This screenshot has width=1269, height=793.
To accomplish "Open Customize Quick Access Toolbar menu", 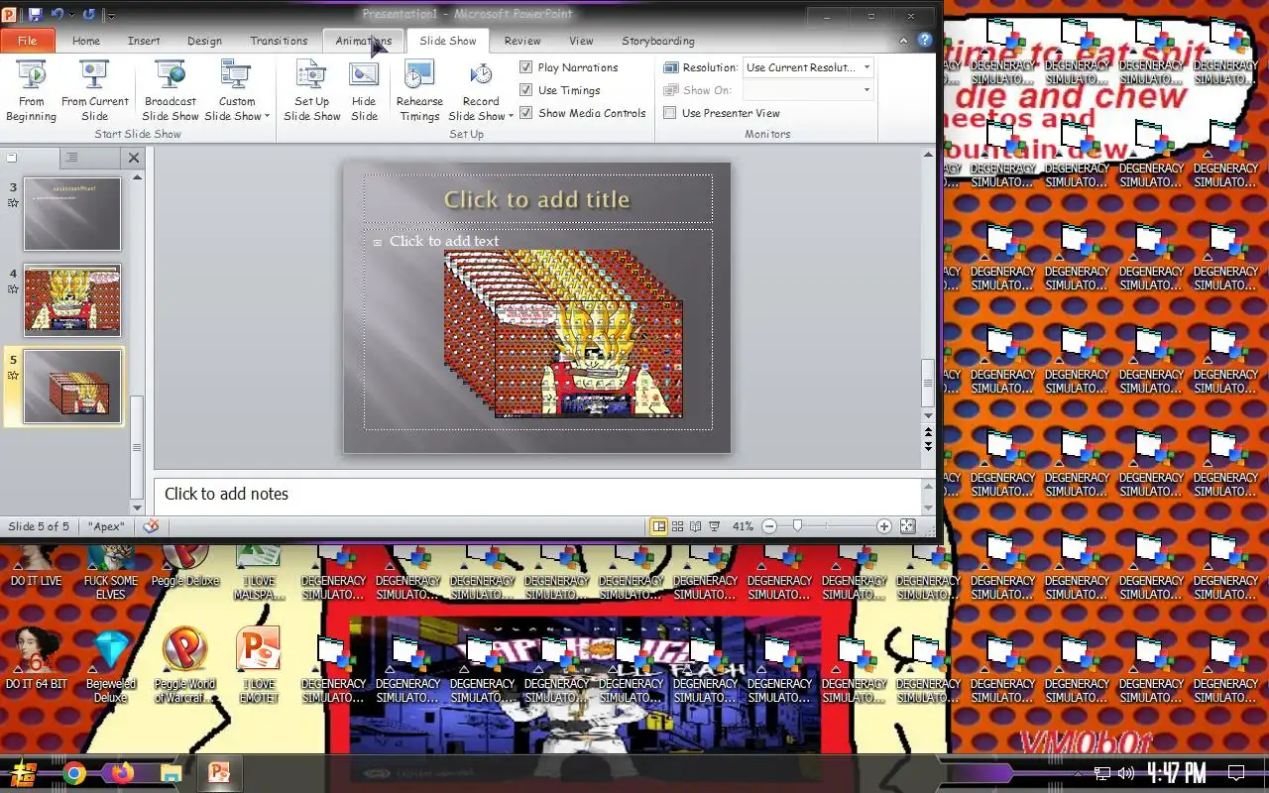I will click(110, 15).
